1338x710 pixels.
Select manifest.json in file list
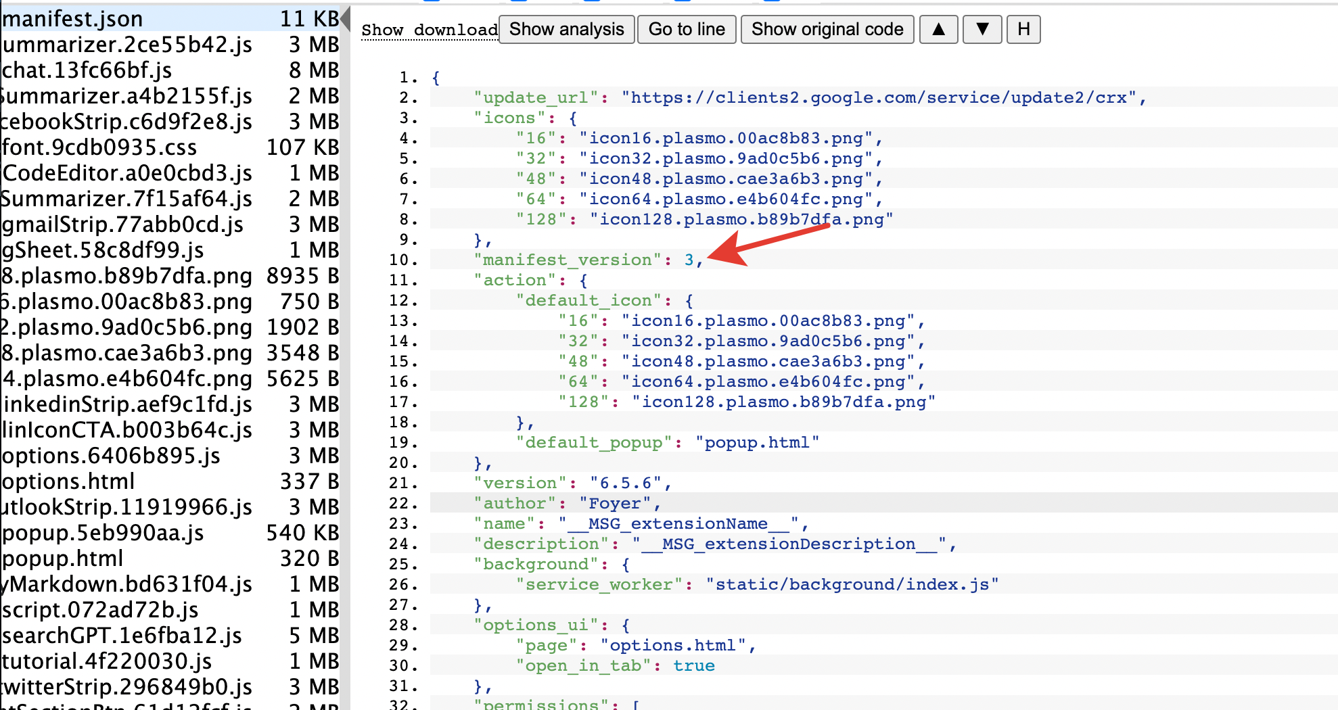tap(73, 19)
